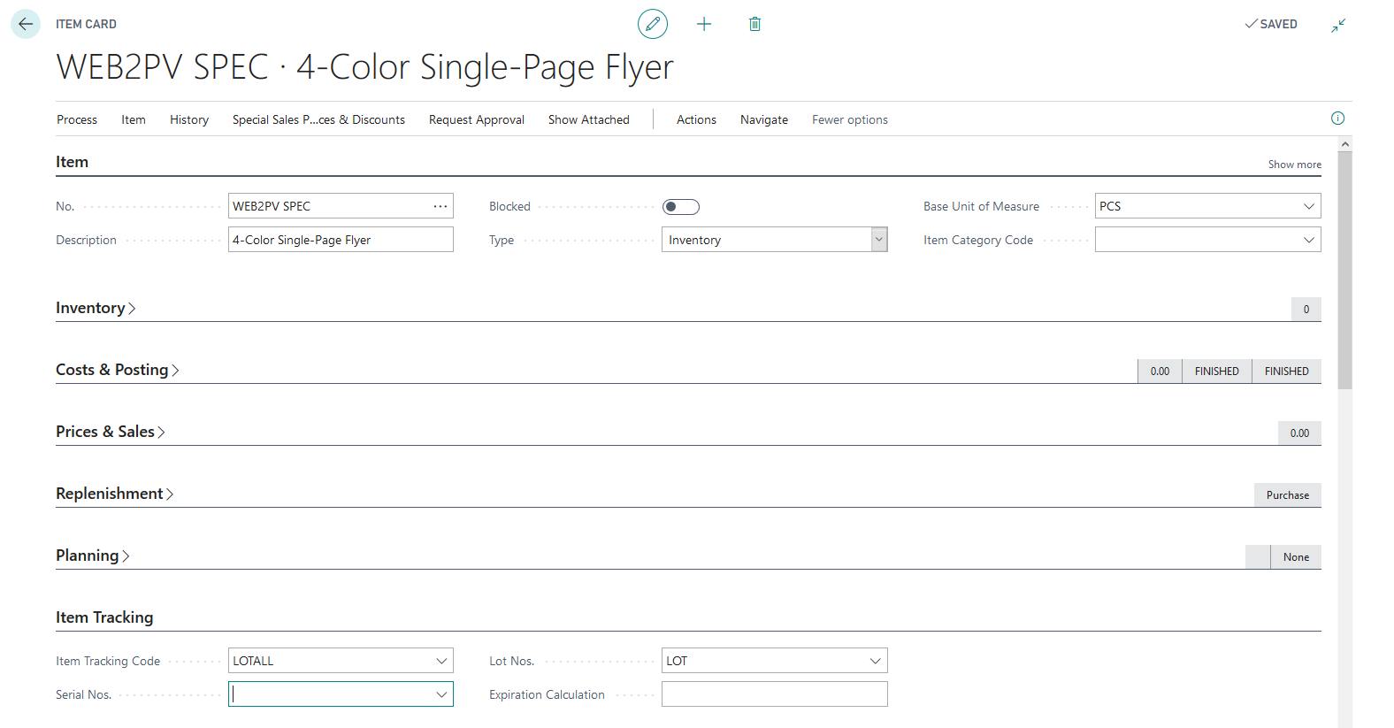Click the SAVED status indicator

1271,24
